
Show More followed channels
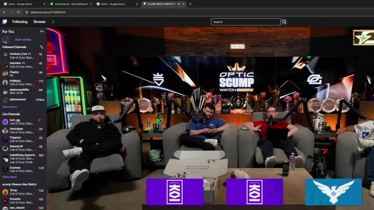coord(9,107)
